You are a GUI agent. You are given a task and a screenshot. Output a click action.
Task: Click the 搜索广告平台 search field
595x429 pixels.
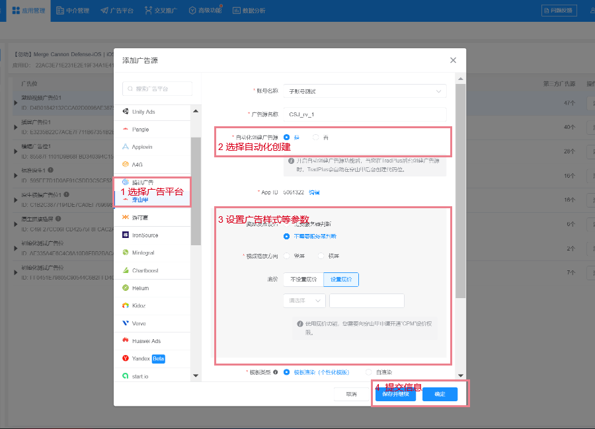tap(157, 89)
